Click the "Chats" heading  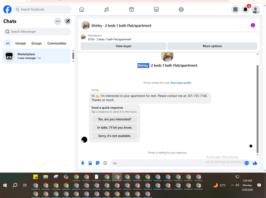[x=10, y=21]
